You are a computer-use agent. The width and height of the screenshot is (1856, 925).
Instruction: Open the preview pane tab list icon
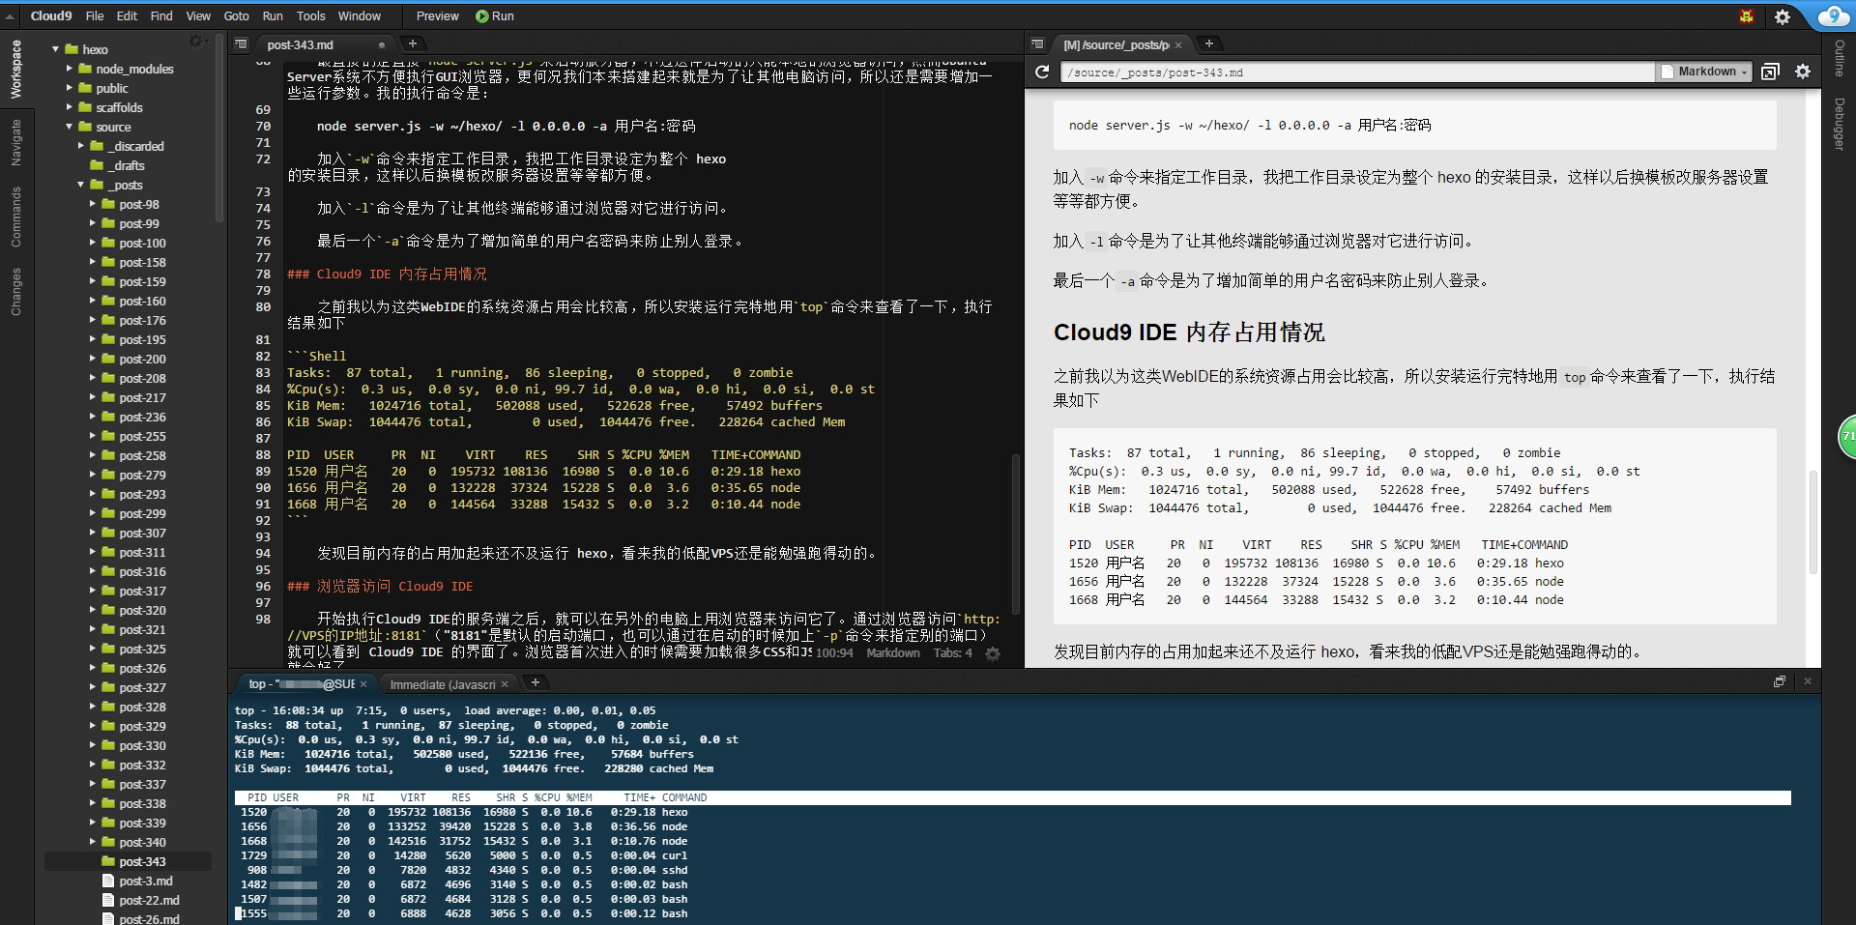(1037, 44)
